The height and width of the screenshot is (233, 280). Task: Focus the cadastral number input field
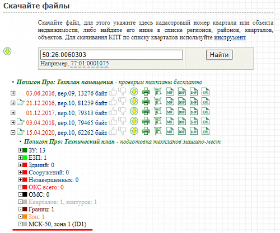coord(111,55)
